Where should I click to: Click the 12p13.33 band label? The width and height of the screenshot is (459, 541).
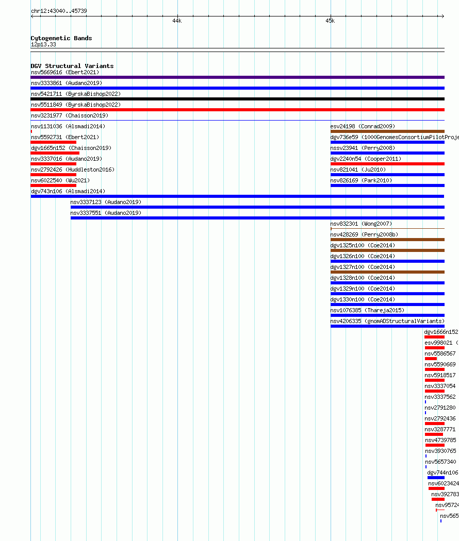coord(43,44)
